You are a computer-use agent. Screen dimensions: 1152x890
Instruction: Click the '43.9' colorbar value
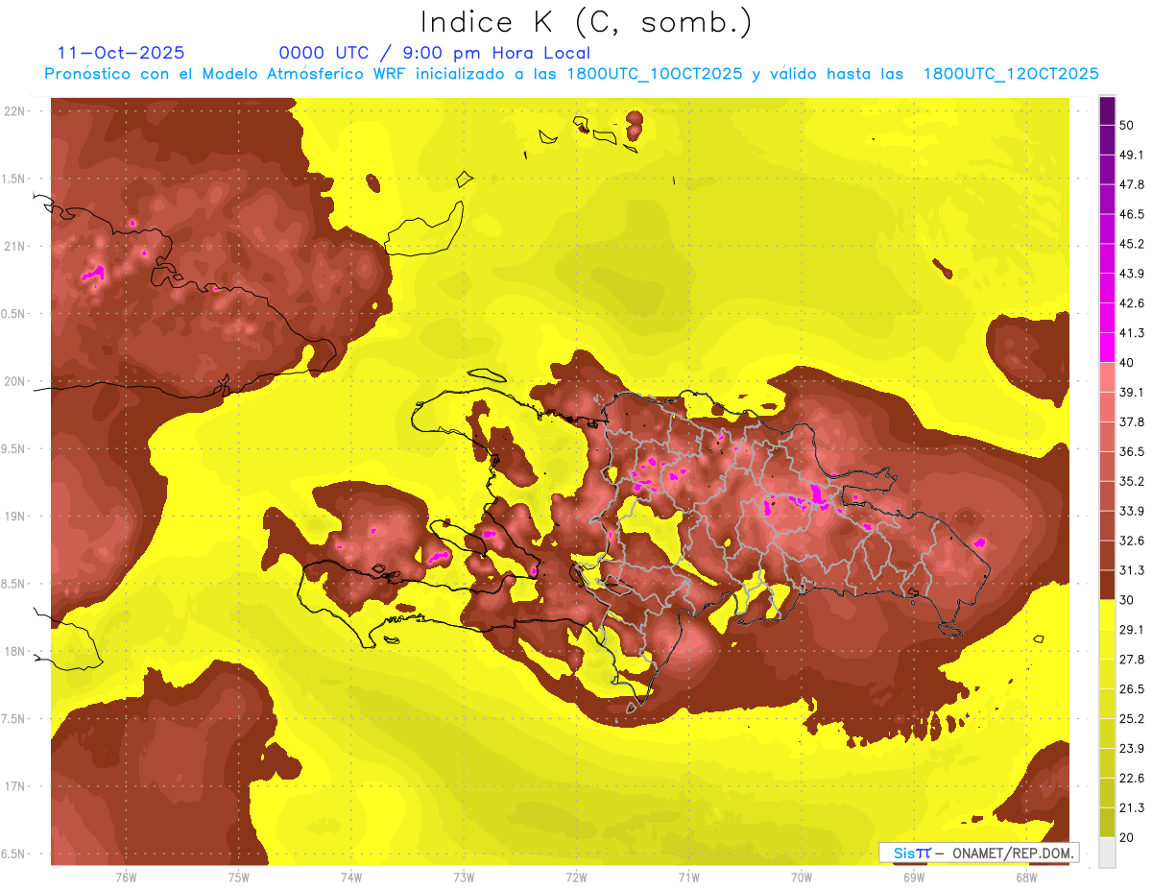(1132, 274)
